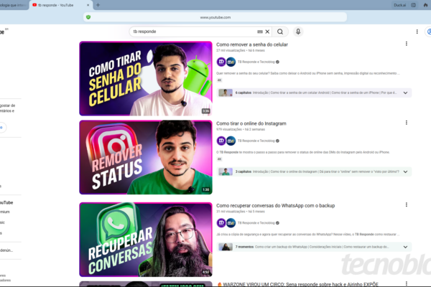The height and width of the screenshot is (287, 431).
Task: Expand the '3 capítulos' chapter list
Action: click(405, 171)
